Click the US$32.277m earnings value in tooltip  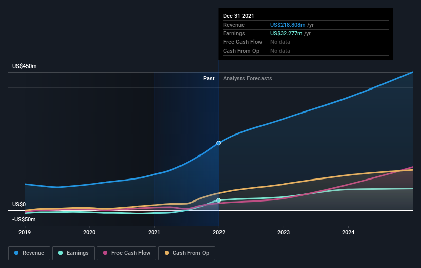click(x=286, y=33)
